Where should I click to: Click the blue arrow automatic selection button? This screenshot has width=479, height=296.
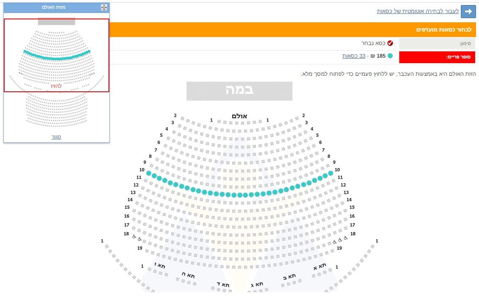coord(468,12)
